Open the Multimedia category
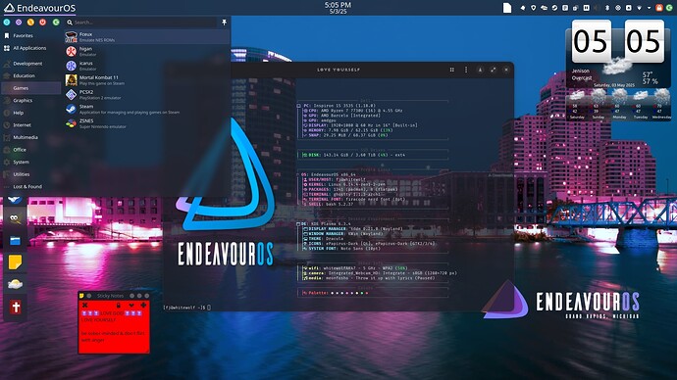677x380 pixels. click(31, 137)
